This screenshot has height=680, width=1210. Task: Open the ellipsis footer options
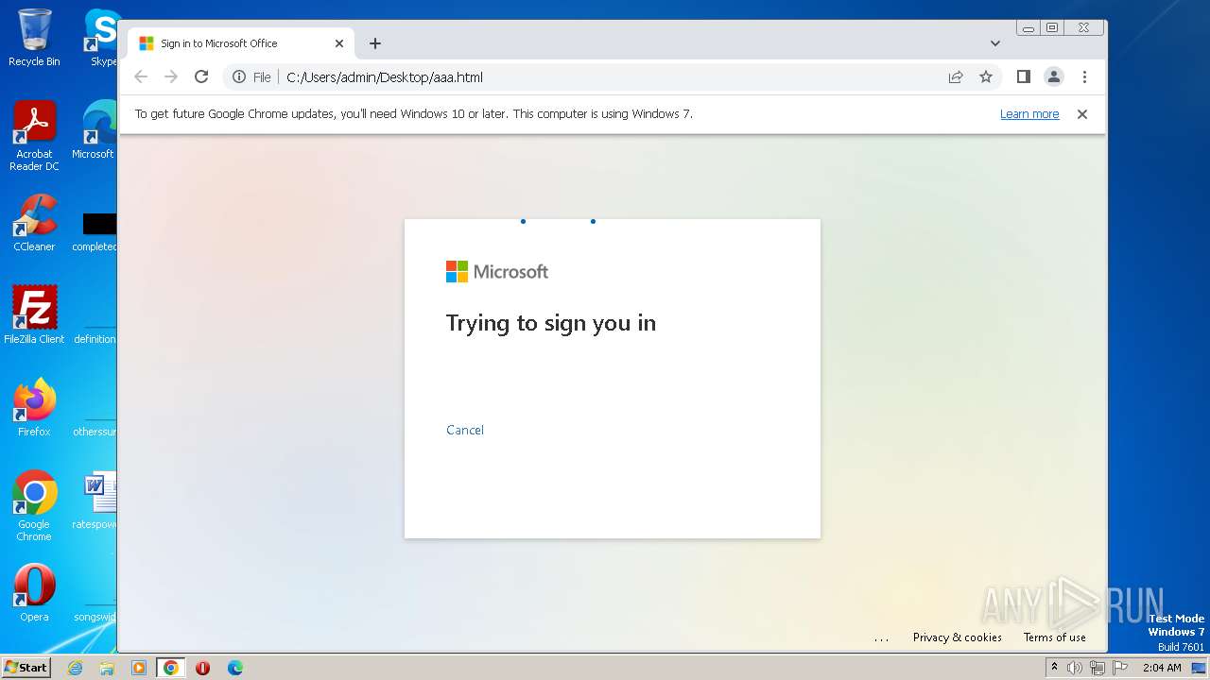882,638
